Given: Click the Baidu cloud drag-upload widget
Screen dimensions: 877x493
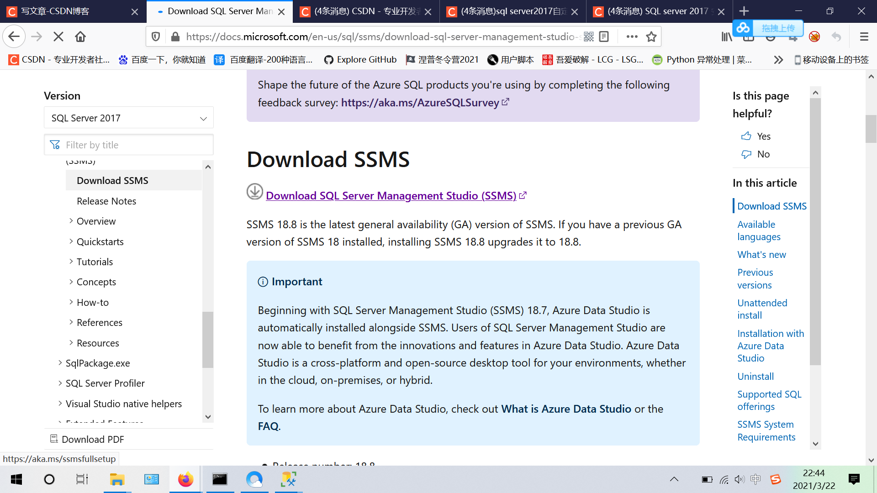Looking at the screenshot, I should tap(768, 28).
